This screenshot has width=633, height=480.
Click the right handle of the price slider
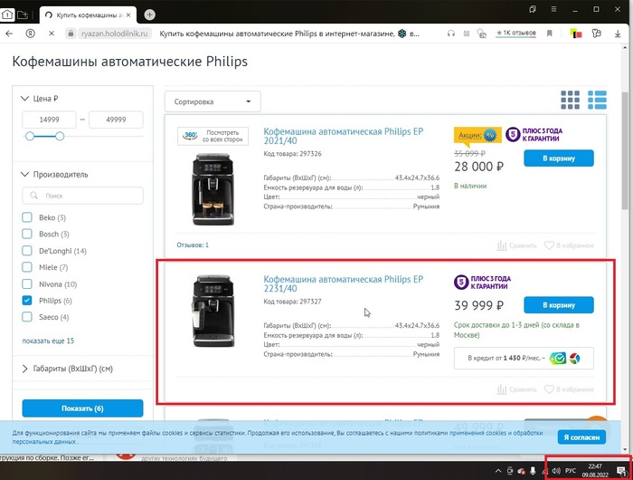click(x=60, y=136)
